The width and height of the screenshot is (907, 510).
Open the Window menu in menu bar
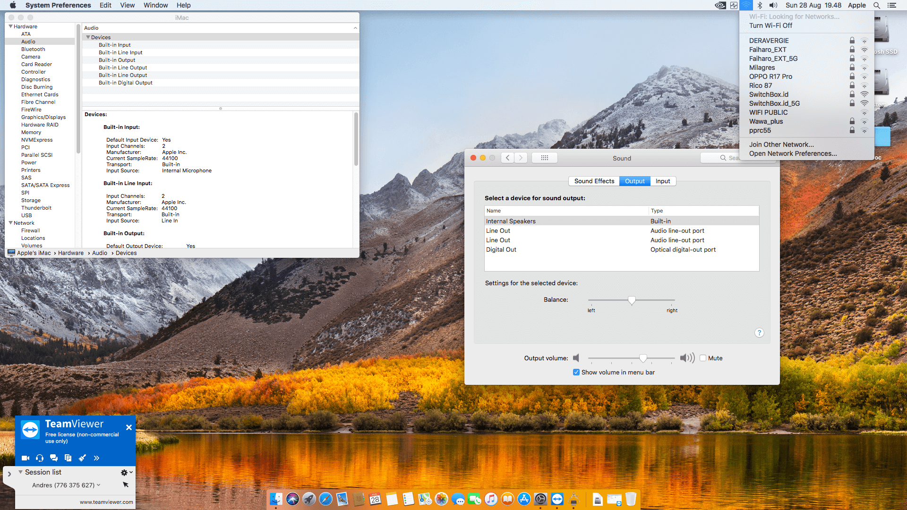155,5
